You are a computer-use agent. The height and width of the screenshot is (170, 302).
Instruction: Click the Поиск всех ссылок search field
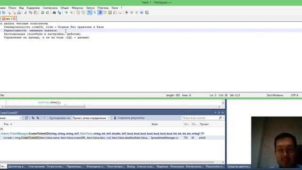coord(200,118)
